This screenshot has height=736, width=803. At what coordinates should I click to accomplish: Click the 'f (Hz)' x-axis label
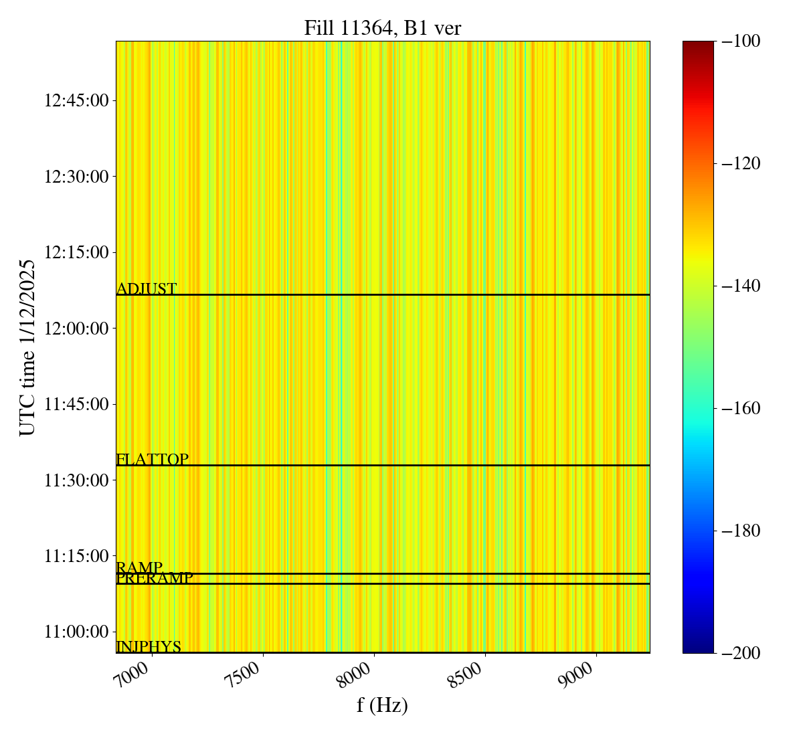tap(382, 705)
